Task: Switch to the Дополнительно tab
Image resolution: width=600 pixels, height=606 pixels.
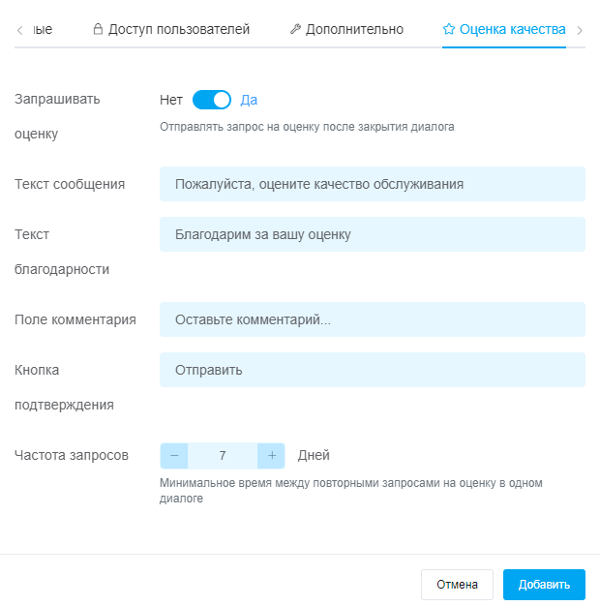Action: coord(354,30)
